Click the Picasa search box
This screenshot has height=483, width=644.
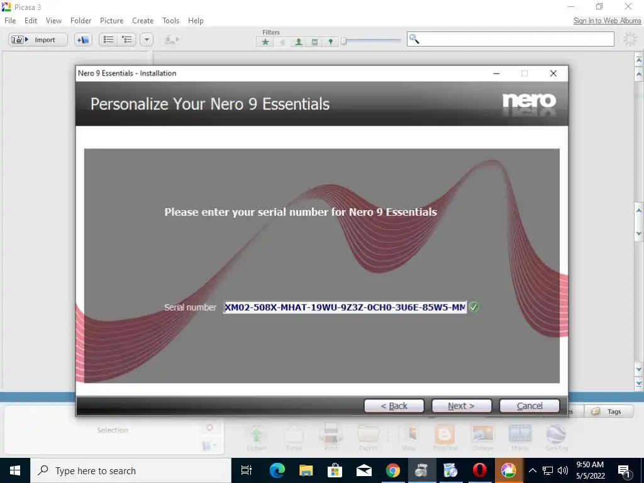[511, 39]
